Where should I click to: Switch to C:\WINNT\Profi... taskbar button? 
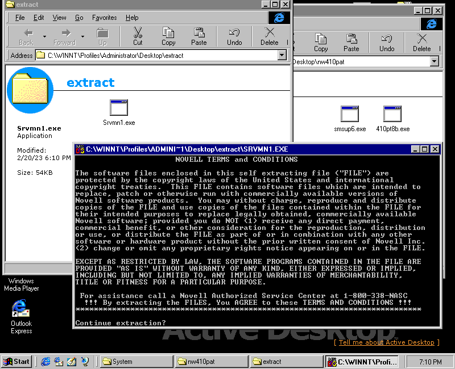(362, 362)
